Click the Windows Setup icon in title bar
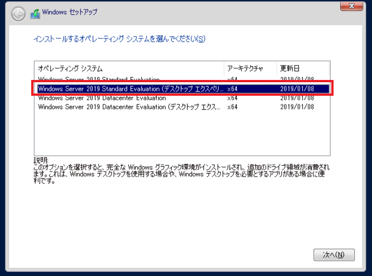The height and width of the screenshot is (276, 372). (35, 14)
